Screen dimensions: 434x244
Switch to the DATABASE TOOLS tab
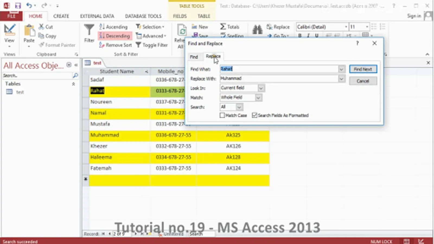pos(143,16)
